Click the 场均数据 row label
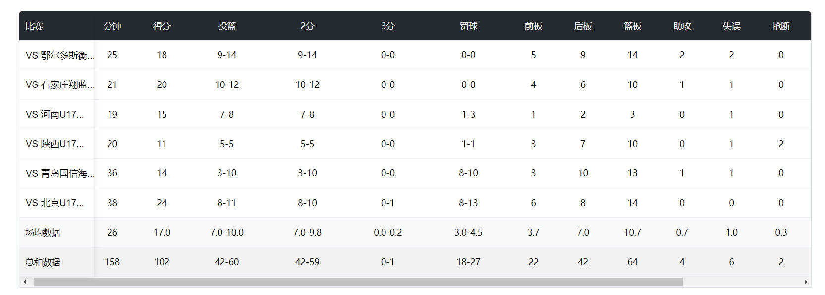 tap(43, 233)
